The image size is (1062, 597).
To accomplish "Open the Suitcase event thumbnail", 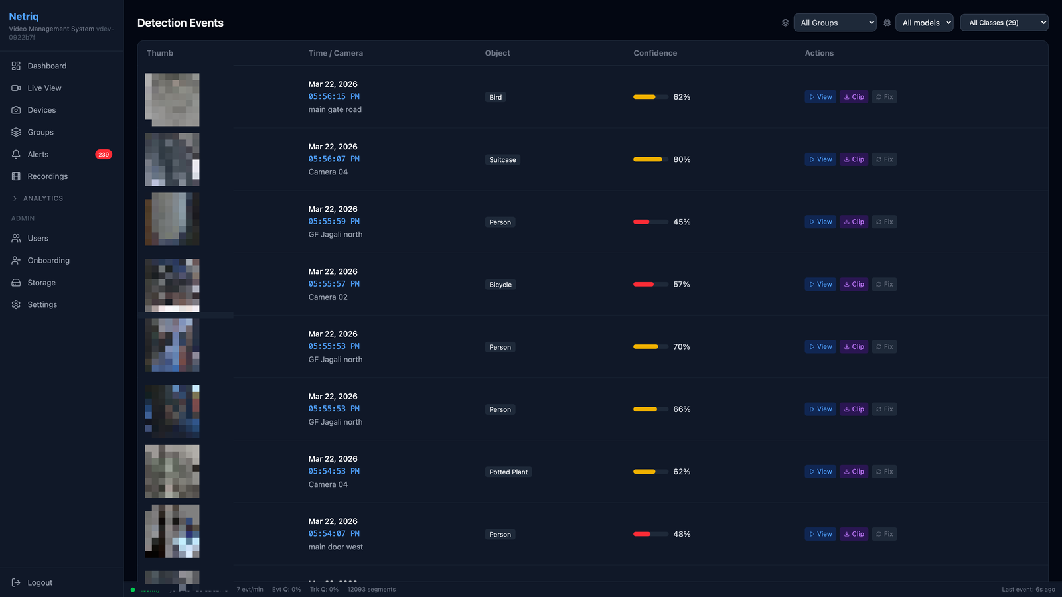I will point(172,159).
